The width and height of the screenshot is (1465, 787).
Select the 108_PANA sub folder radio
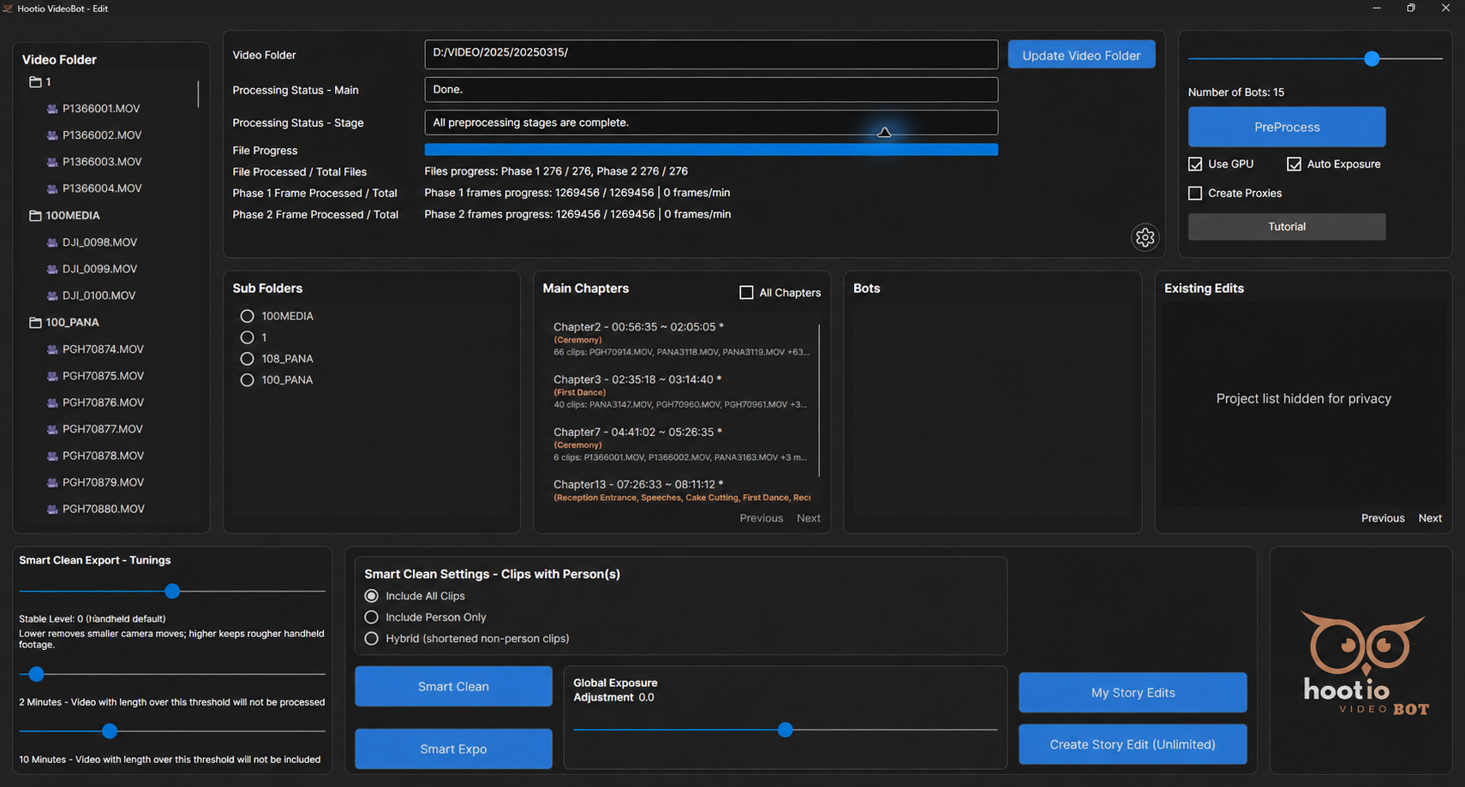247,359
